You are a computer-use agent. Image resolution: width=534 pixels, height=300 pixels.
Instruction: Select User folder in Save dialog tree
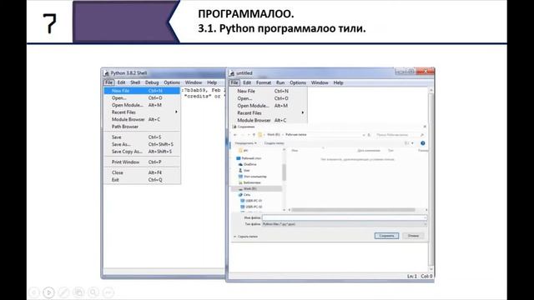pyautogui.click(x=244, y=170)
